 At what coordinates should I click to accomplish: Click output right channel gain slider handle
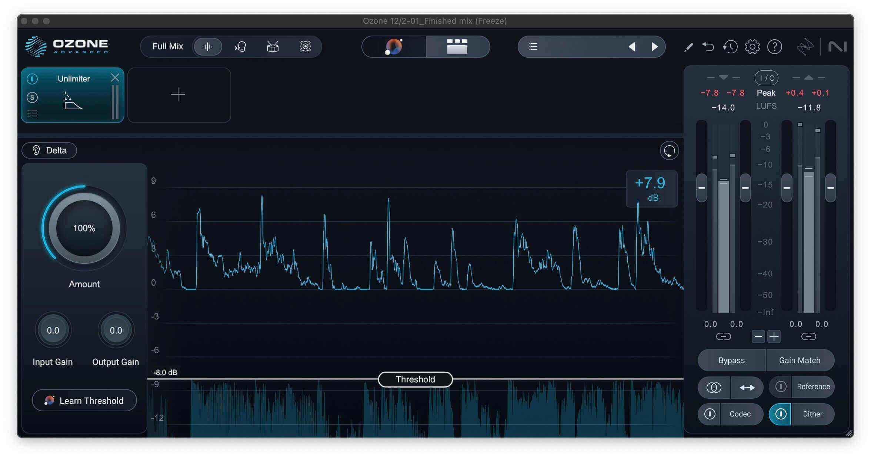[x=831, y=188]
